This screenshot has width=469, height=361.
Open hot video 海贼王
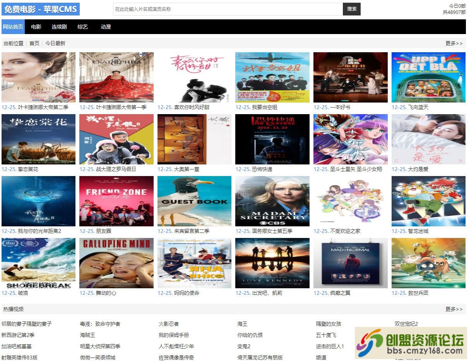pos(87,335)
